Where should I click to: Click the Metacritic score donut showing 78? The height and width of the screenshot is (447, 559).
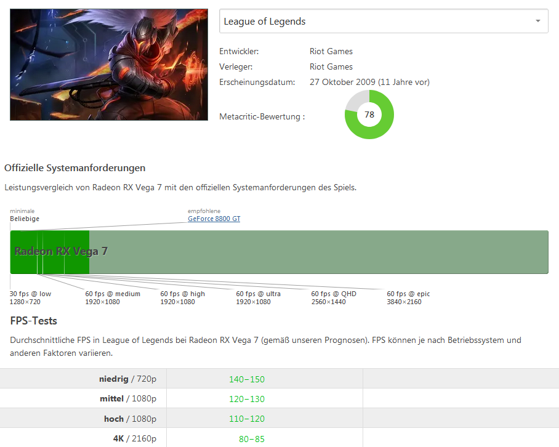coord(369,115)
